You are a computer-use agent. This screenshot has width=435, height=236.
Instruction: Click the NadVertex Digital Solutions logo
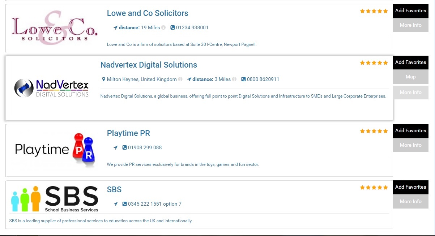coord(51,88)
